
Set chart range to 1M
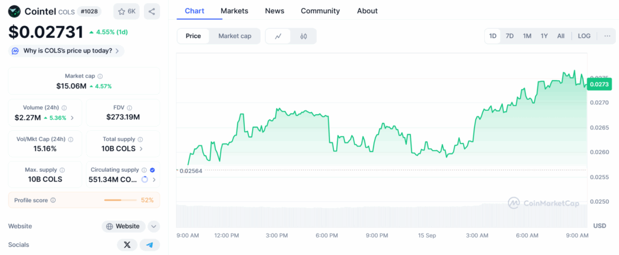(x=527, y=36)
